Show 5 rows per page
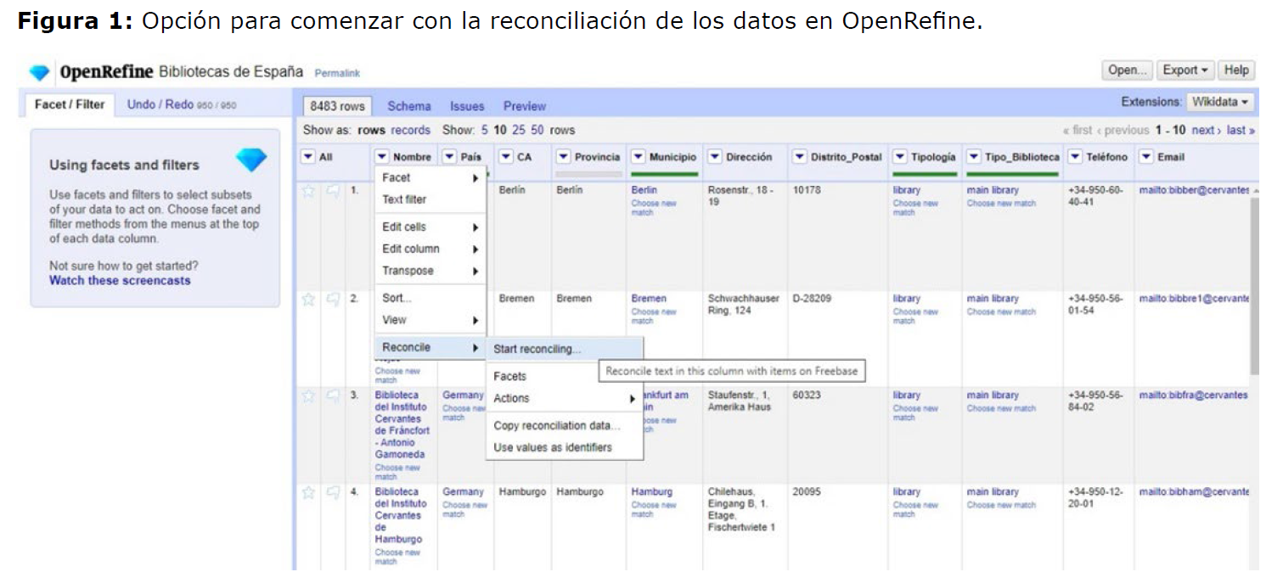The height and width of the screenshot is (572, 1283). [485, 131]
